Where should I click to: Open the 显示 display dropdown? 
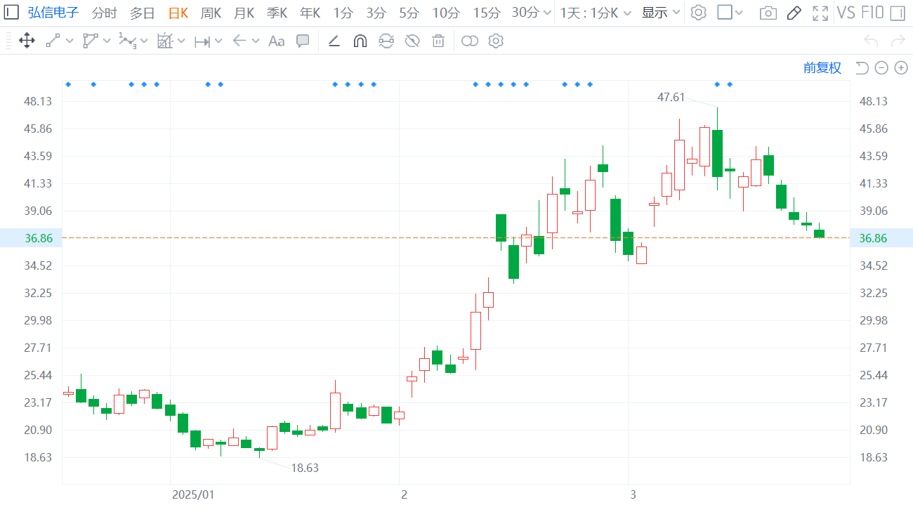pyautogui.click(x=661, y=13)
